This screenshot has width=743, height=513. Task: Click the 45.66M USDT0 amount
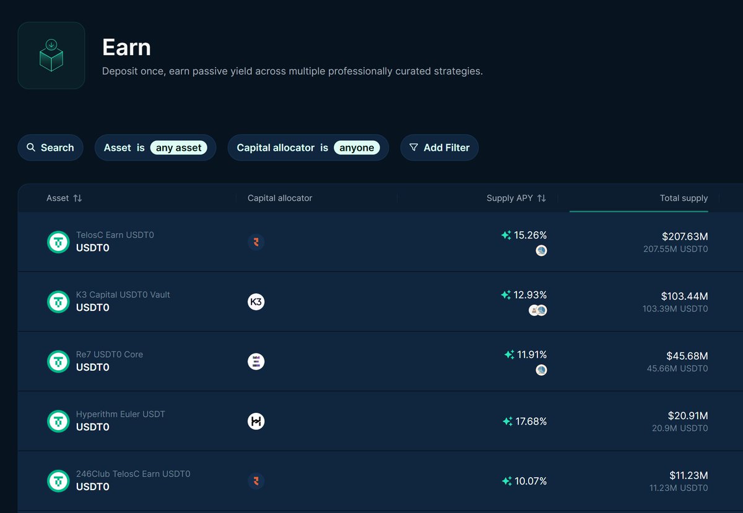coord(677,369)
